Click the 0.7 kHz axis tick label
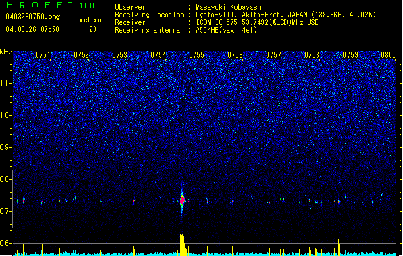The image size is (403, 256). point(5,211)
